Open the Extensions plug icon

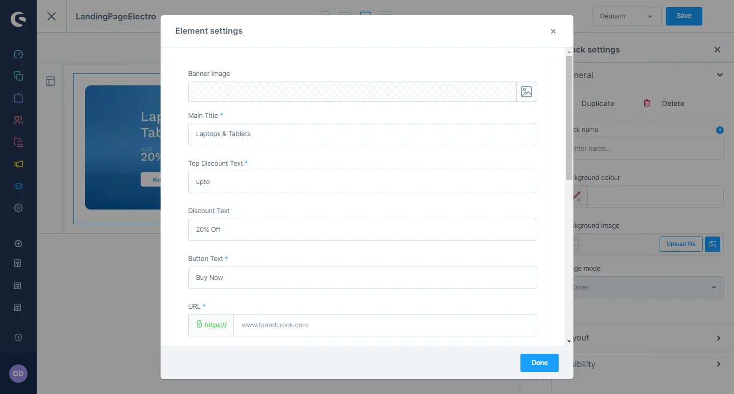tap(18, 186)
